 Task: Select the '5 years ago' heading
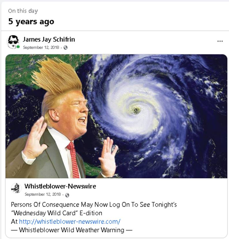31,22
